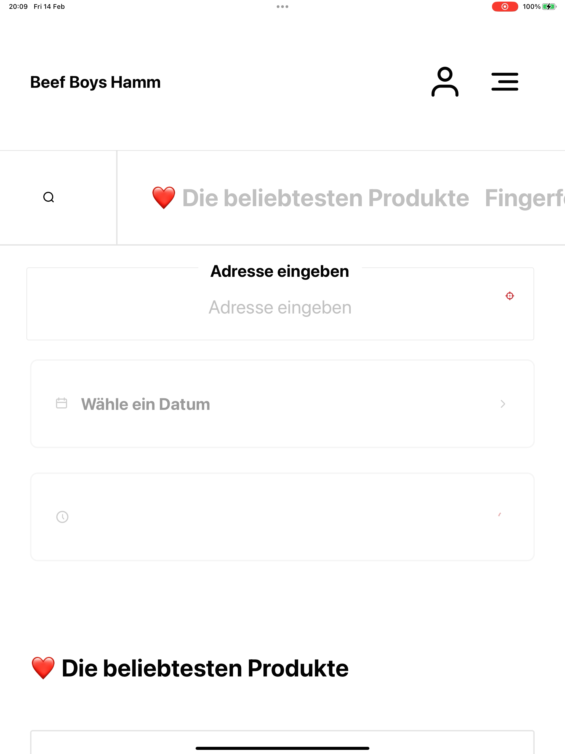565x754 pixels.
Task: Expand the Wähle ein Datum chevron
Action: tap(503, 404)
